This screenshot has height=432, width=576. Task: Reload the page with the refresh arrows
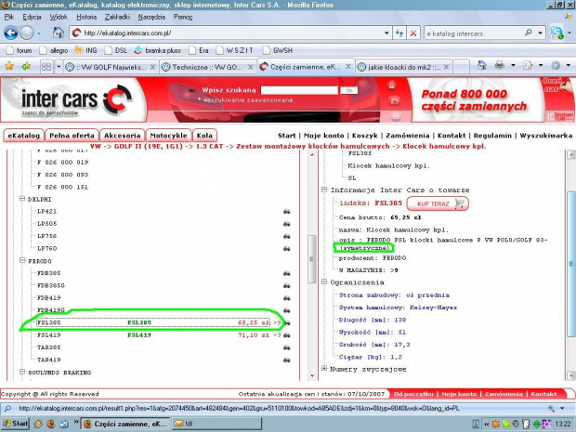pos(399,33)
